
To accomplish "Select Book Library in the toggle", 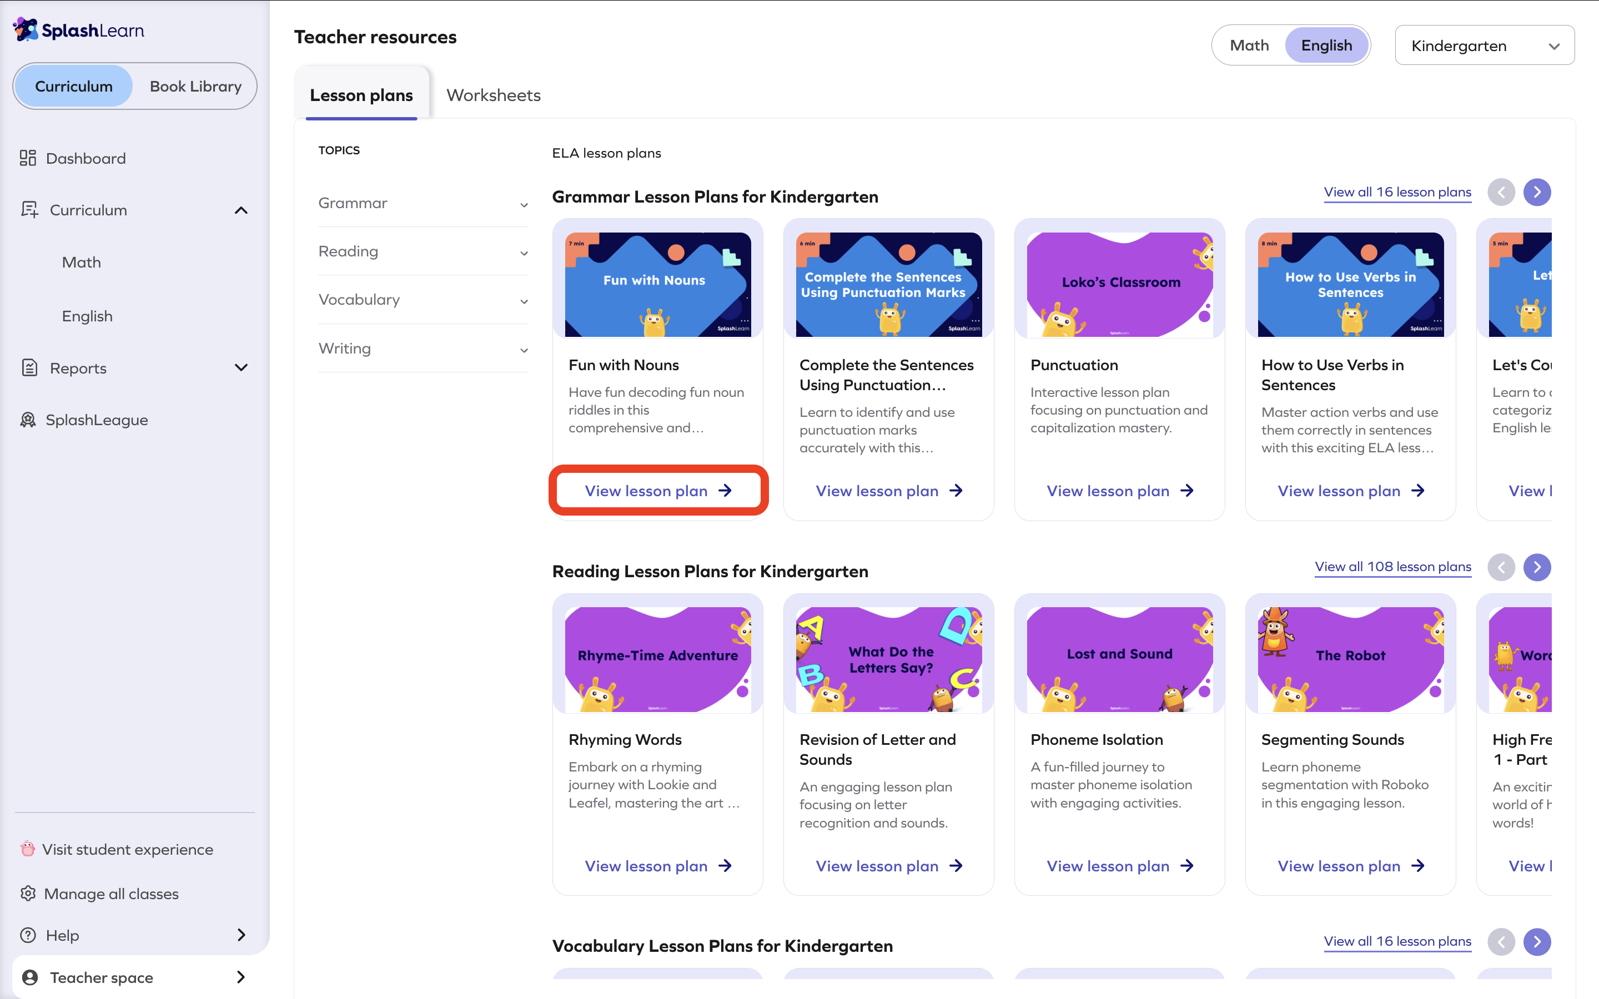I will (x=195, y=86).
